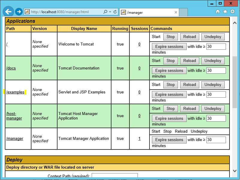View sessions count for /docs application
The image size is (240, 180).
[139, 68]
